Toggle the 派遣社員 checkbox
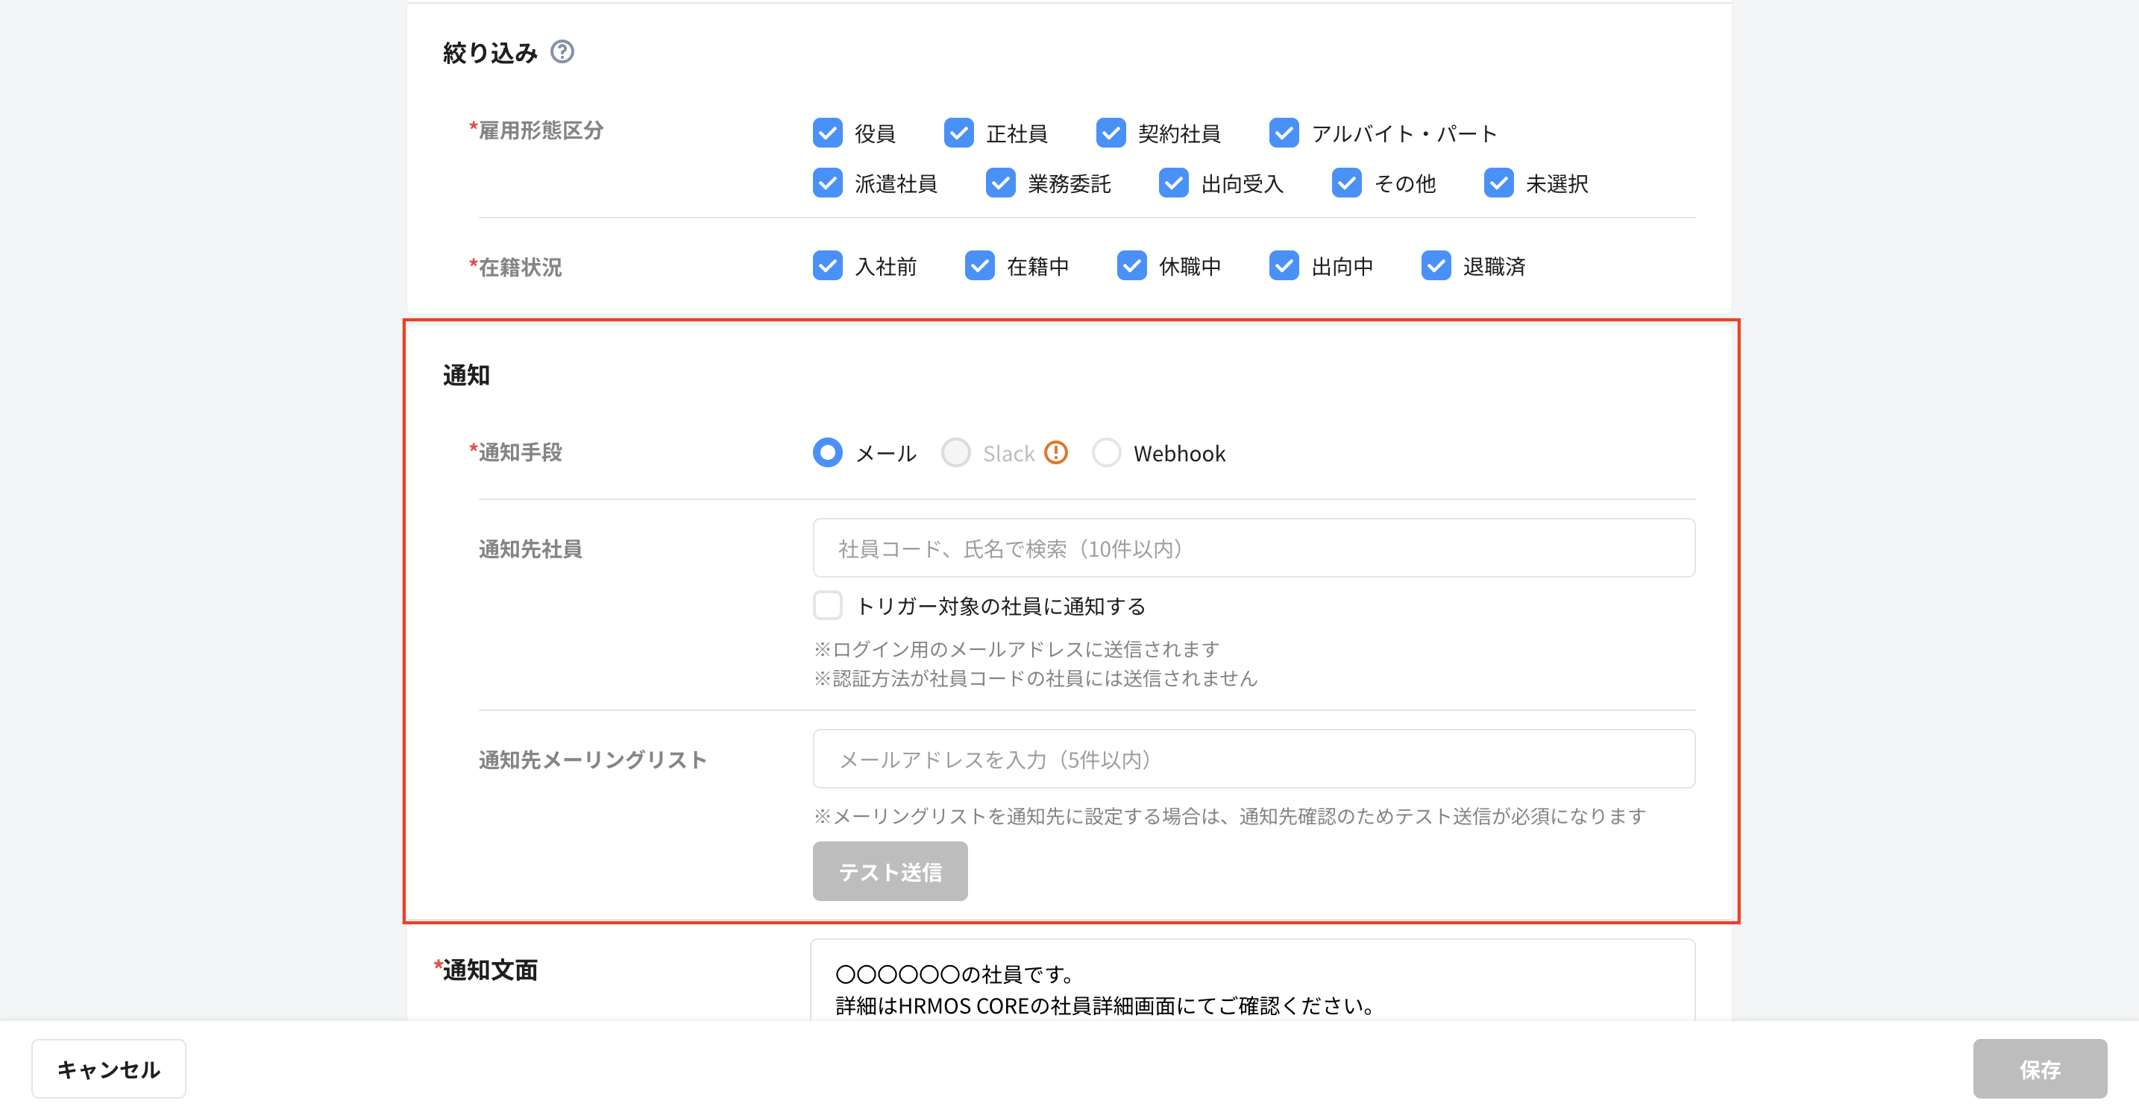This screenshot has width=2139, height=1109. (827, 183)
